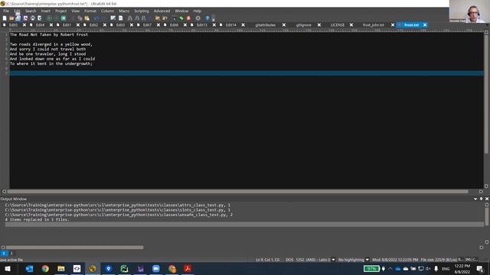
Task: Click the New file toolbar icon
Action: coord(5,18)
